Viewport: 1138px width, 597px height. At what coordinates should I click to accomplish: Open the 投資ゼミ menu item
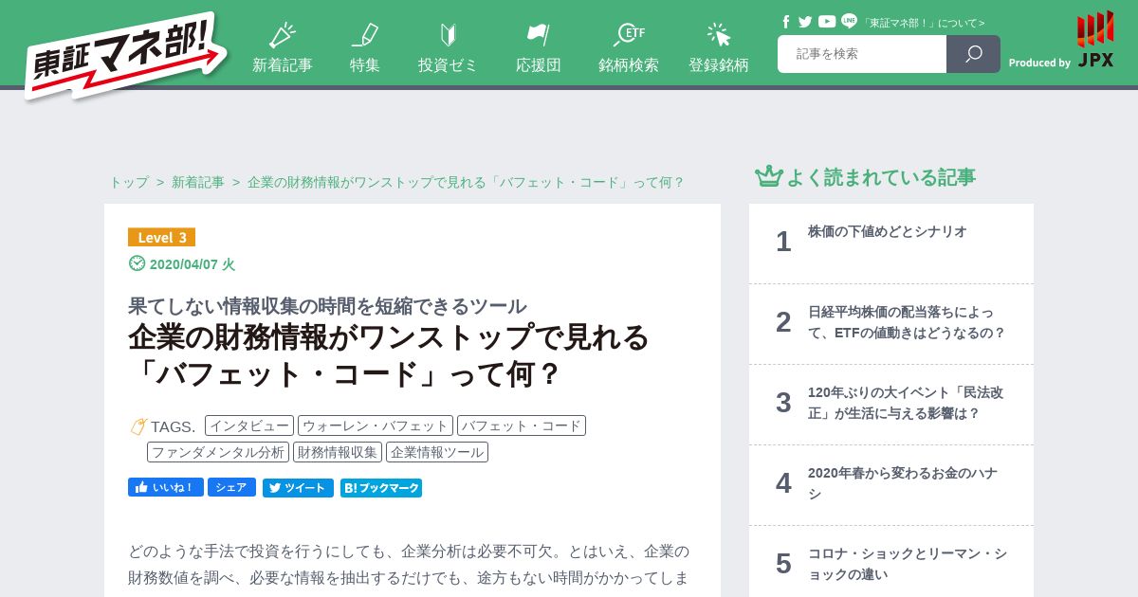pyautogui.click(x=449, y=64)
